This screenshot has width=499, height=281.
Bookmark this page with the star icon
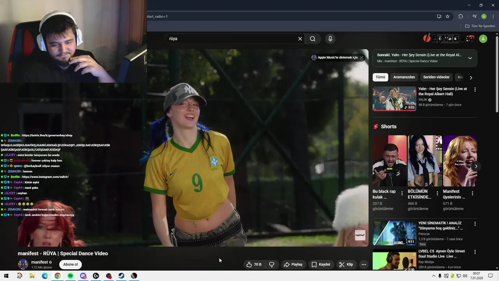point(448,16)
